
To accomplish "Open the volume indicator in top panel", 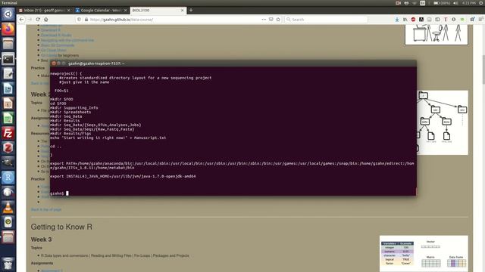I will click(x=455, y=3).
